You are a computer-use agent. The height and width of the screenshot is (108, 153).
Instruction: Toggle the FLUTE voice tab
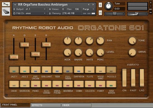click(x=90, y=70)
